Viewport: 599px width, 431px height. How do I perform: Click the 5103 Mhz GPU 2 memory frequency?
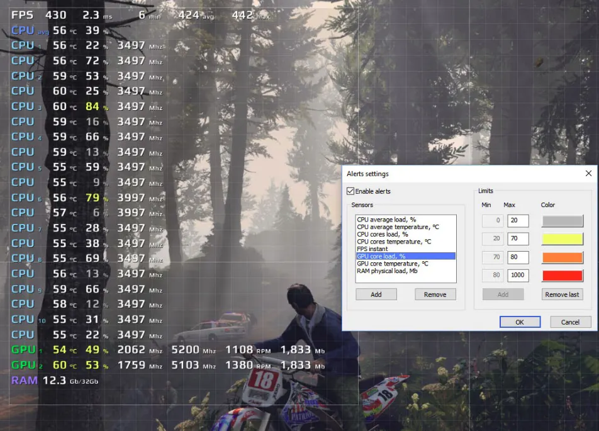click(194, 365)
